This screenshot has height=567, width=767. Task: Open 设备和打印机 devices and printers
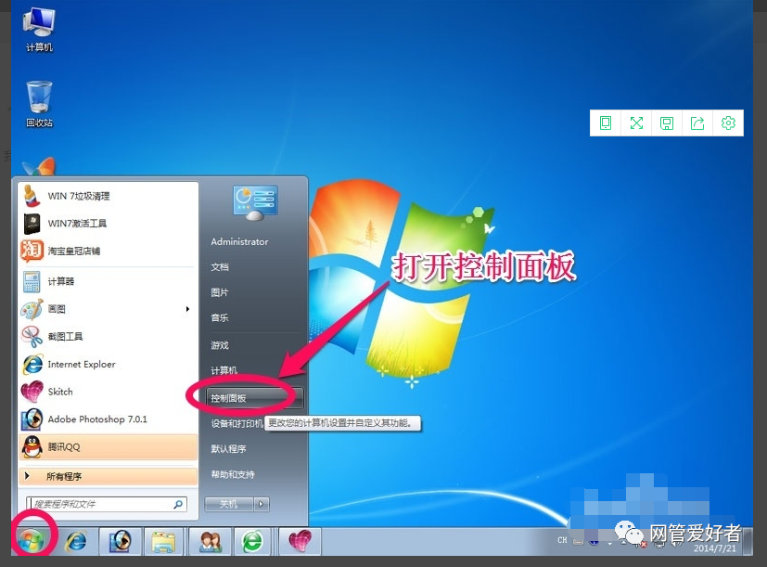[236, 423]
